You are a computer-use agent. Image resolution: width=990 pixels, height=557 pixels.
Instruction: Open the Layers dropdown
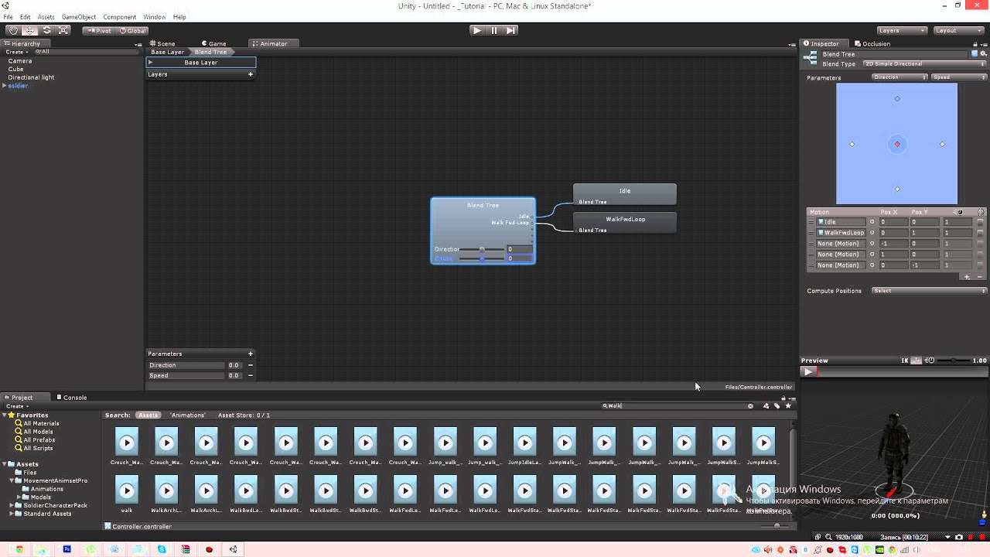[902, 30]
